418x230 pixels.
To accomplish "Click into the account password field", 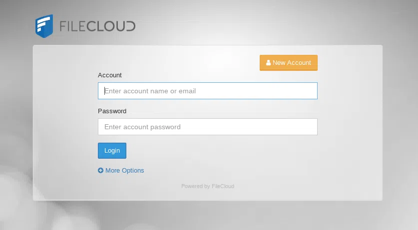I will click(x=207, y=127).
